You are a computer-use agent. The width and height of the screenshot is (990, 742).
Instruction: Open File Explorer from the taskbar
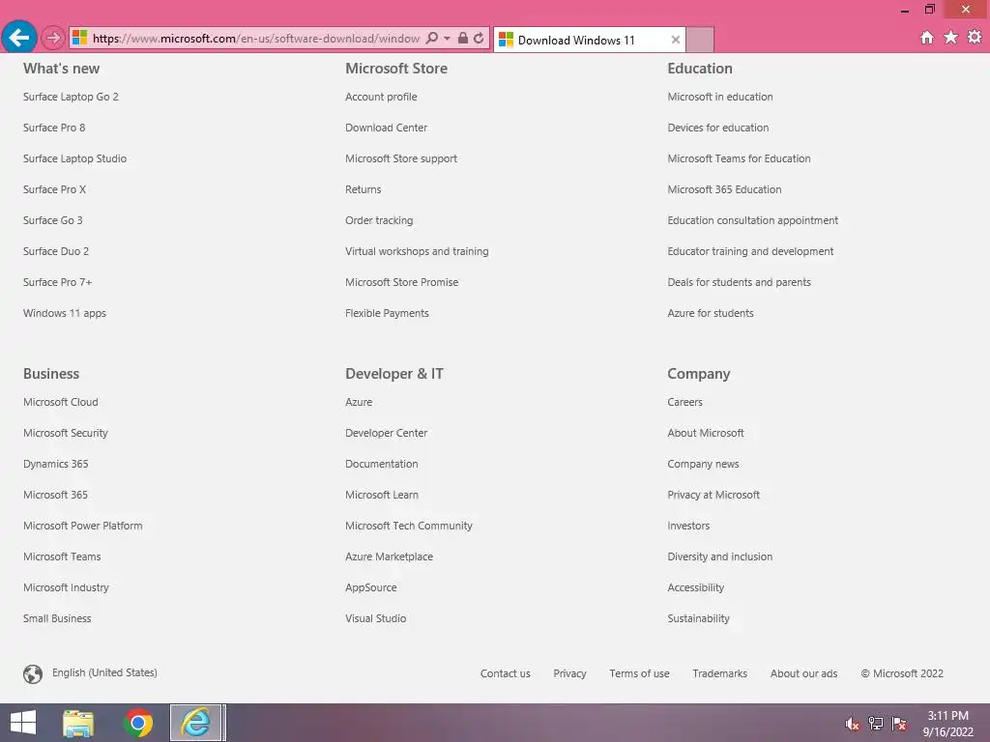[x=78, y=723]
